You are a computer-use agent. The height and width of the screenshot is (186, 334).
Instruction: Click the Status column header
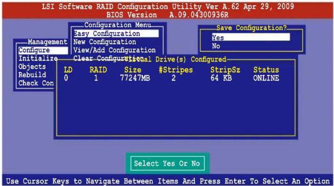[x=266, y=70]
